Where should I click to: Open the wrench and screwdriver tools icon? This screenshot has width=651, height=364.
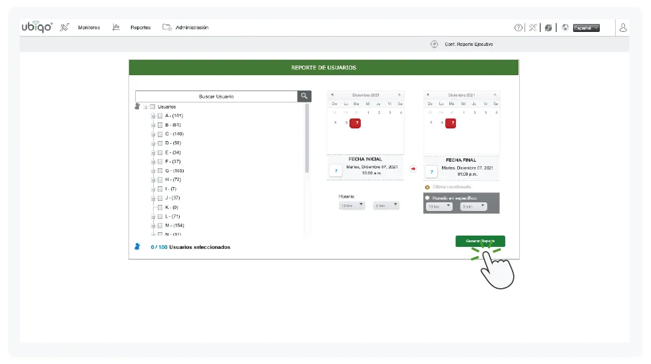click(x=533, y=28)
